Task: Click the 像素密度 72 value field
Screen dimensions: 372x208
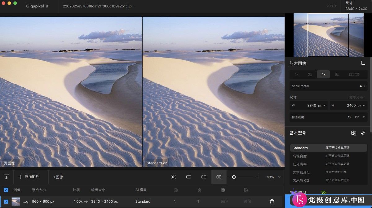Action: (x=328, y=117)
